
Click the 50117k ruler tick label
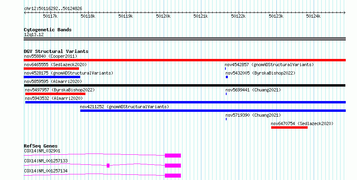click(50, 16)
